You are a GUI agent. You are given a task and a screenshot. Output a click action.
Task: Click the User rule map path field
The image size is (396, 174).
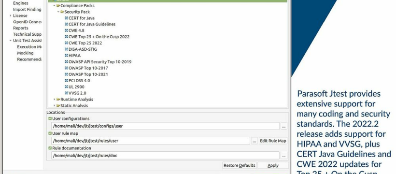coord(151,141)
